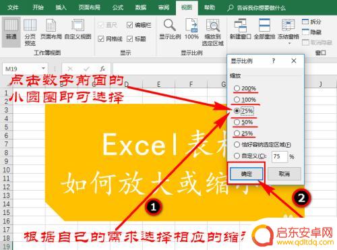Click the 隐藏 hide window icon
Viewport: 337px width, 250px height.
(305, 32)
